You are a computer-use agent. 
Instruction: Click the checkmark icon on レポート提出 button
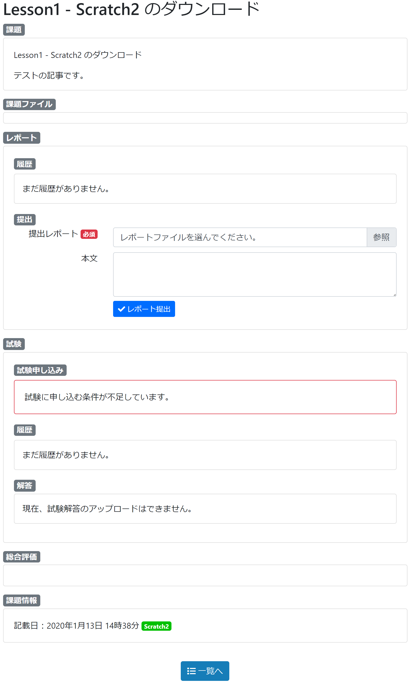[x=121, y=309]
